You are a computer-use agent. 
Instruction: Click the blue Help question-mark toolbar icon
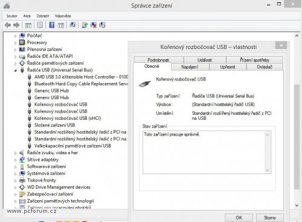click(x=52, y=25)
